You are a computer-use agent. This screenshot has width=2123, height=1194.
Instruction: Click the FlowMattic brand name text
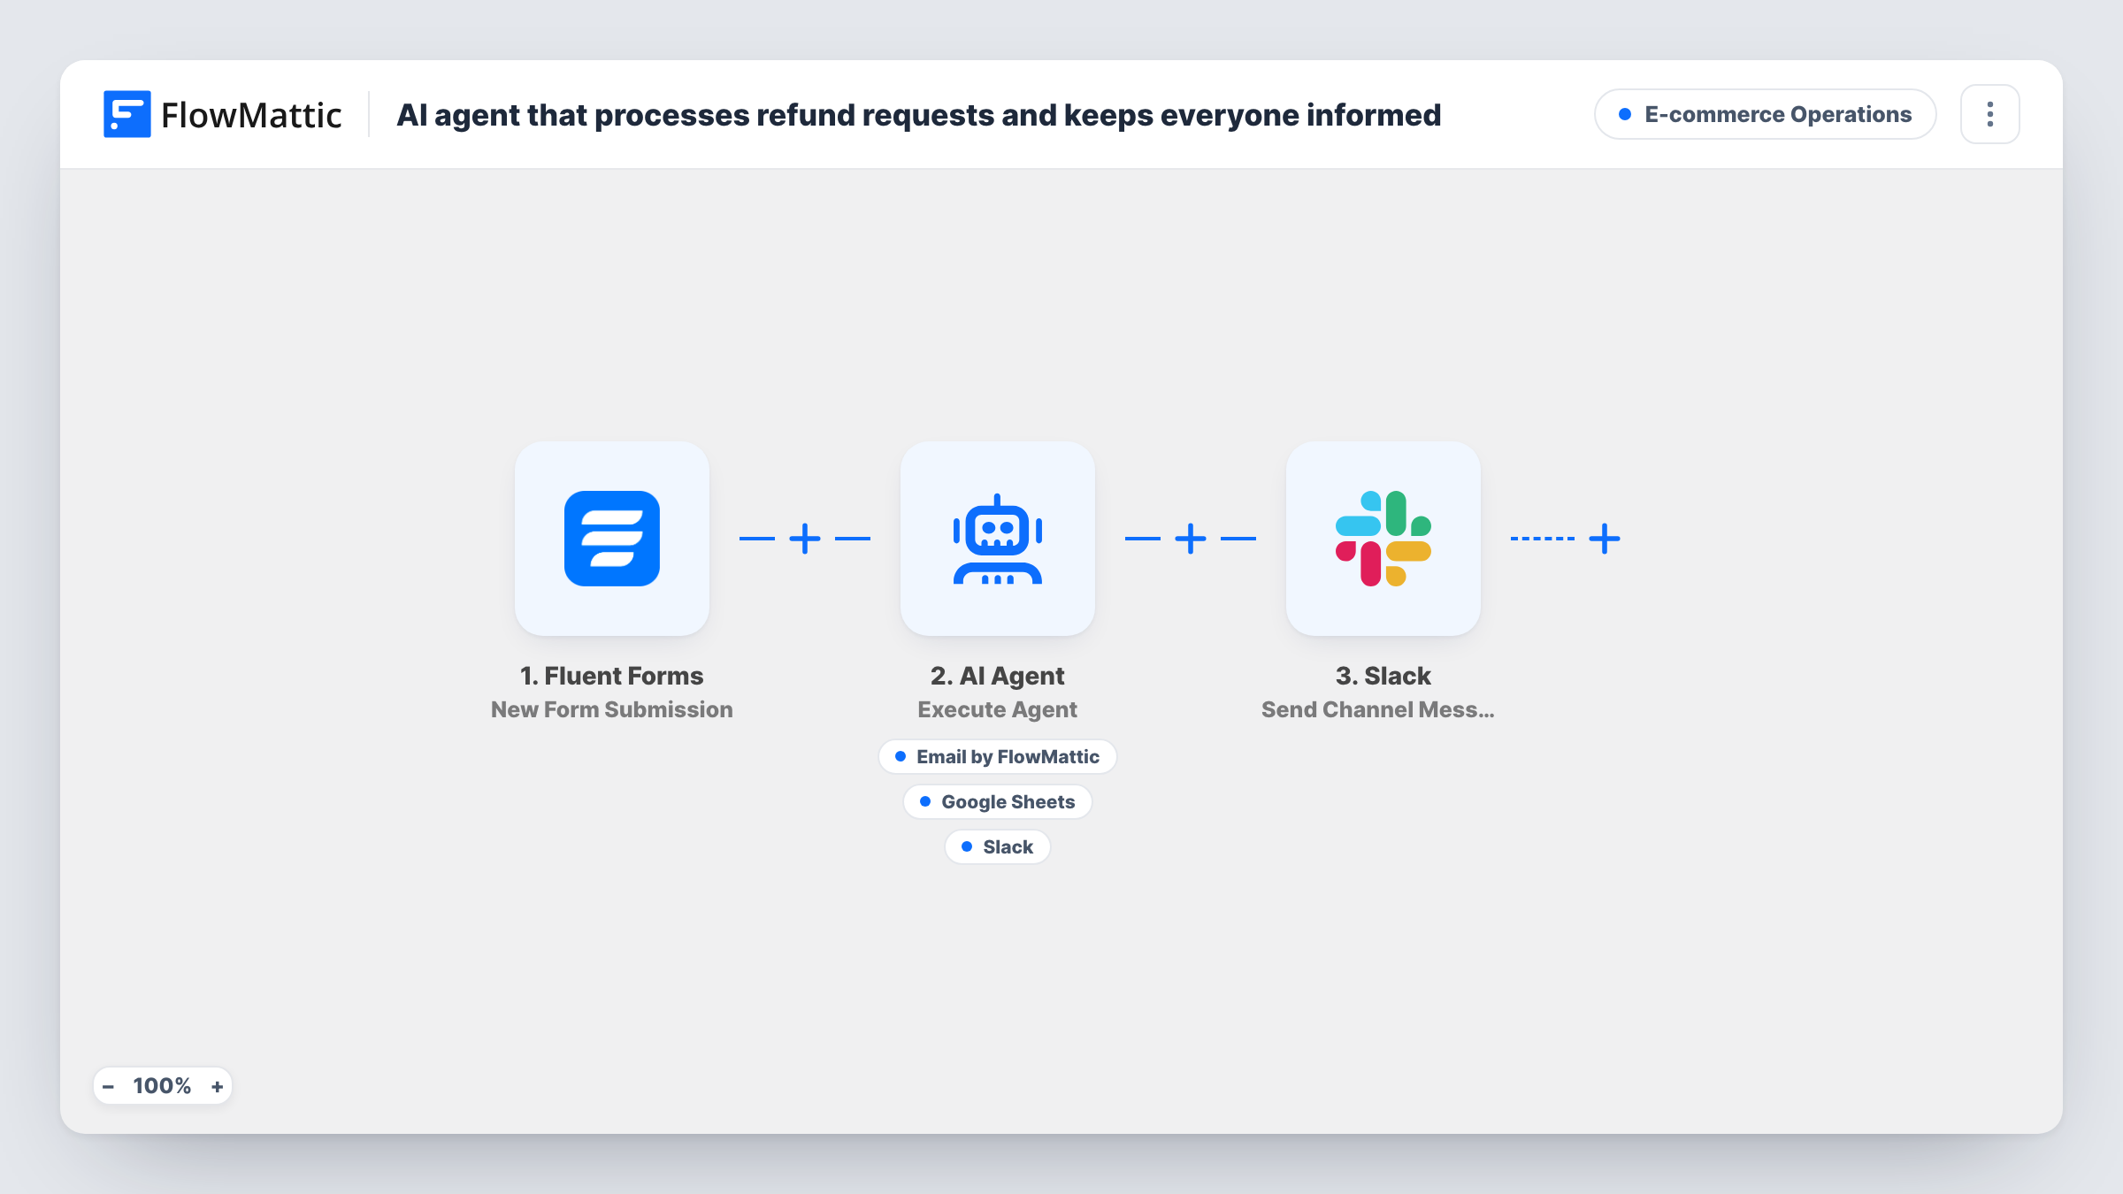pyautogui.click(x=251, y=115)
